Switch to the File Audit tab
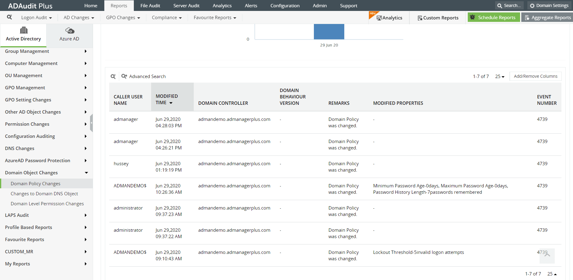 point(150,6)
